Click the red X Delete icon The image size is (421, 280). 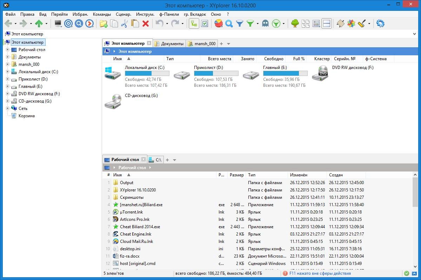pyautogui.click(x=146, y=23)
